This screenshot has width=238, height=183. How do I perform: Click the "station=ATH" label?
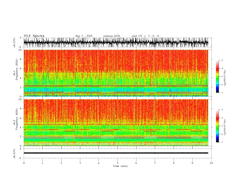111,36
